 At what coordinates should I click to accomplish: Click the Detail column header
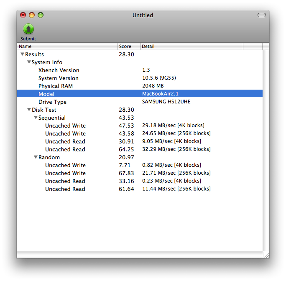[x=192, y=46]
